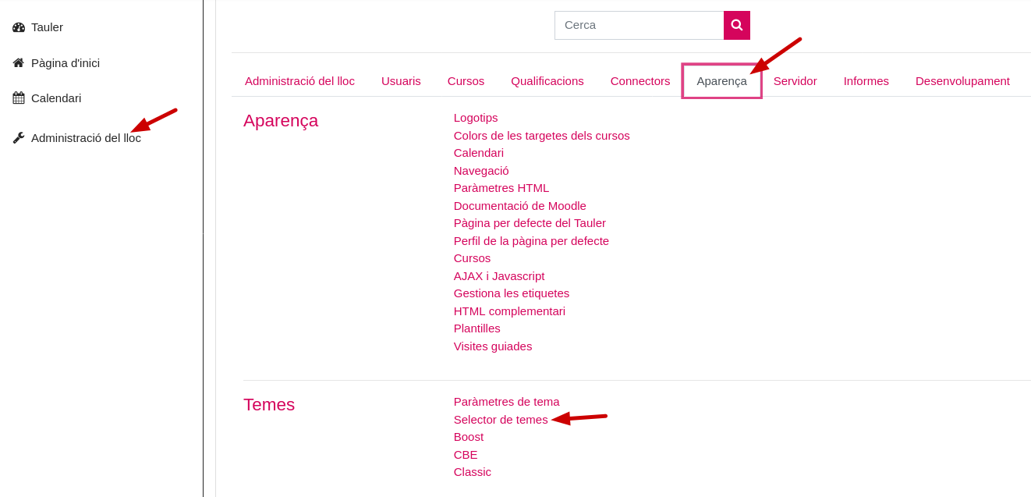Screen dimensions: 1031x497
Task: Open the Logotips settings link
Action: (x=476, y=118)
